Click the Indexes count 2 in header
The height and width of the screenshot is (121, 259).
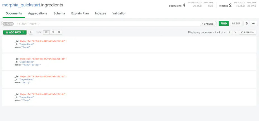[230, 6]
